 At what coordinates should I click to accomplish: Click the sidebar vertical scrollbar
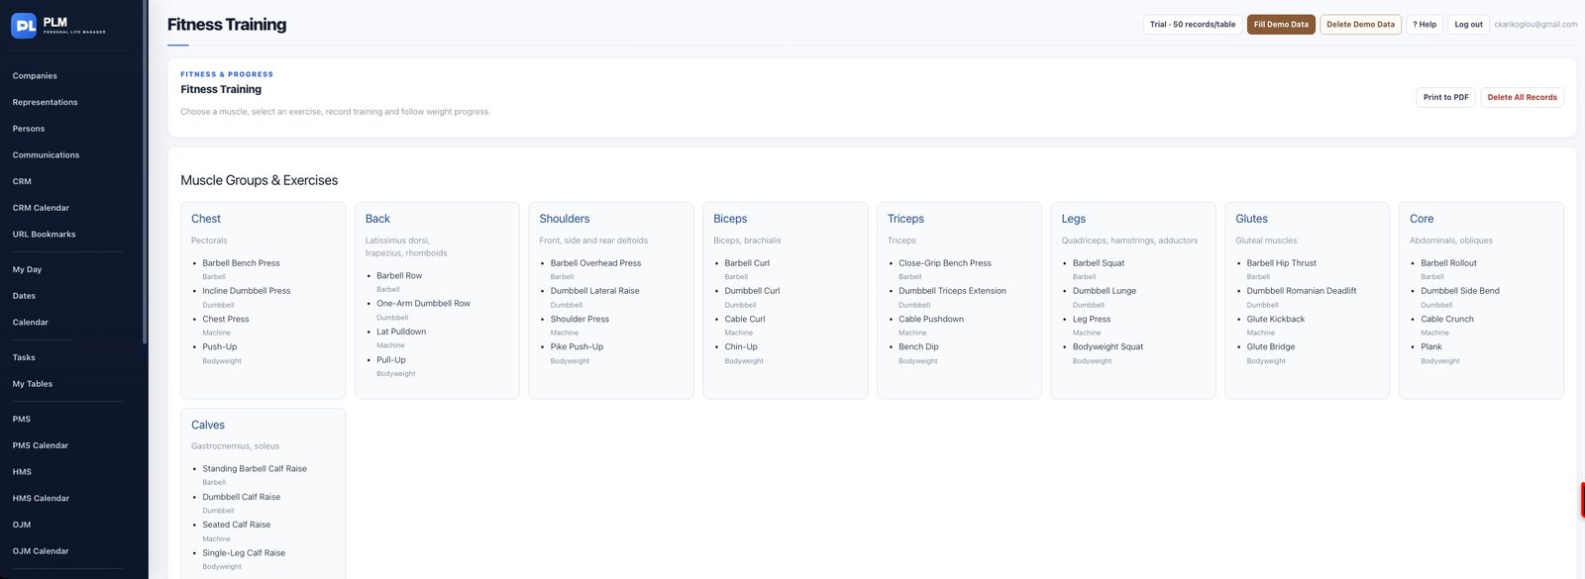pyautogui.click(x=146, y=173)
